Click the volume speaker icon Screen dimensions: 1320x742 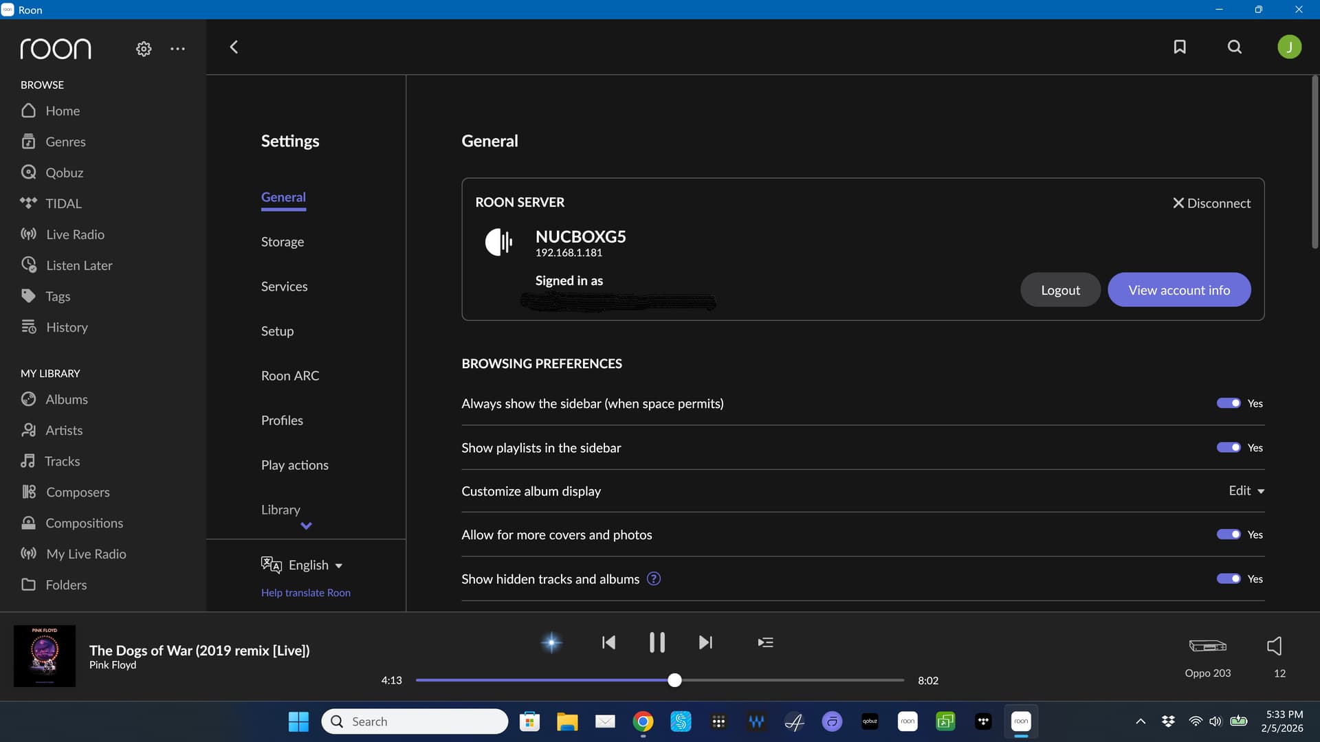tap(1274, 646)
